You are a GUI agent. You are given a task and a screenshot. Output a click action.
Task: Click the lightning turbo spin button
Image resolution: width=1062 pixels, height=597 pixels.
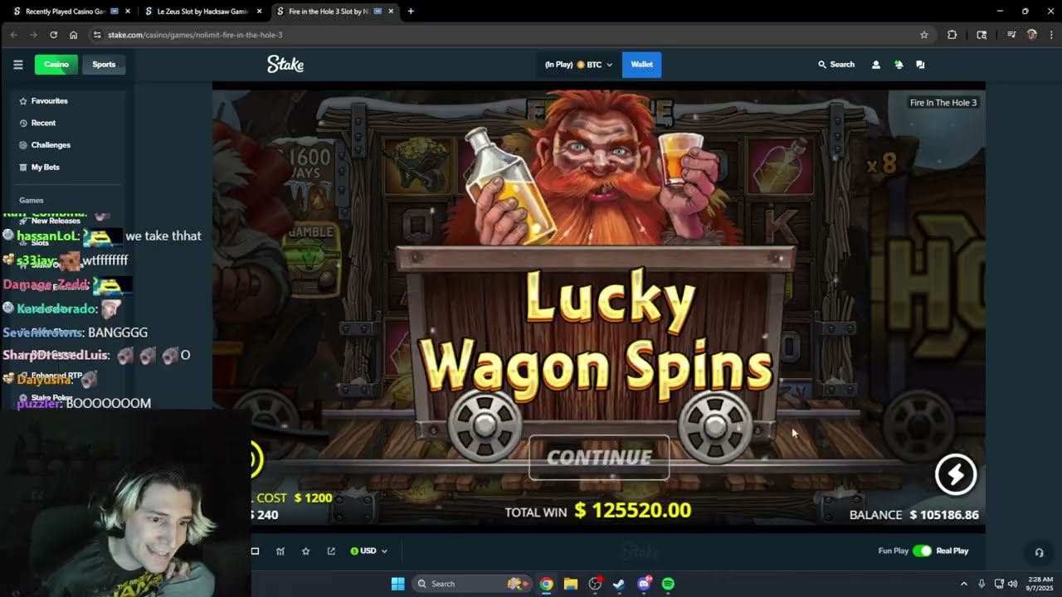coord(956,474)
